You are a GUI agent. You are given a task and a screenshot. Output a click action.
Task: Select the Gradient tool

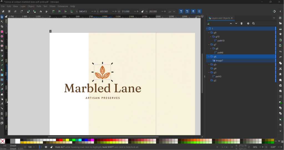tap(2, 75)
